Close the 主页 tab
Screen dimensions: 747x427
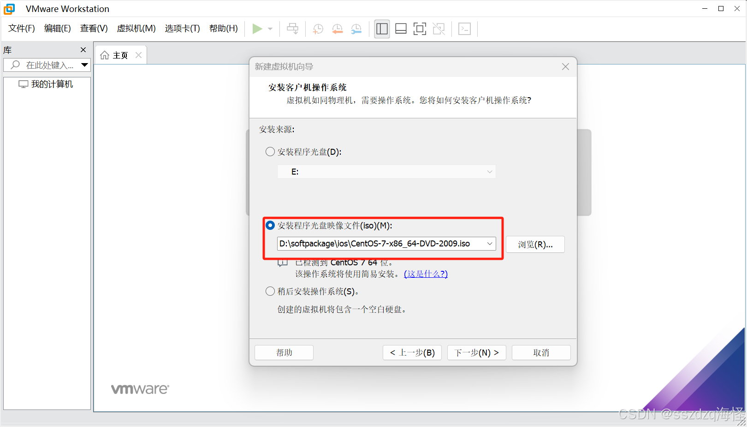point(138,55)
